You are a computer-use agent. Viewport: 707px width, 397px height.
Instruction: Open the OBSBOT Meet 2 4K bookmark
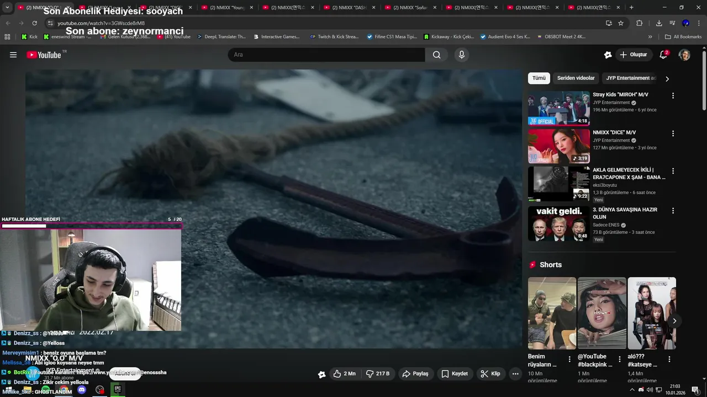pos(561,37)
